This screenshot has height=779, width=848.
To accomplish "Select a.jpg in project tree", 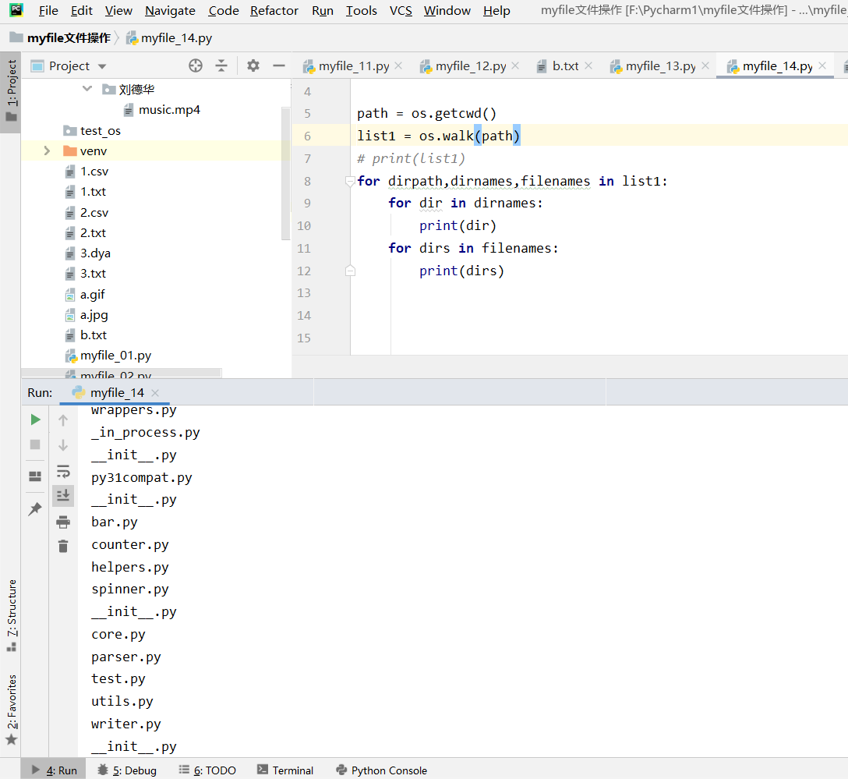I will (x=87, y=314).
